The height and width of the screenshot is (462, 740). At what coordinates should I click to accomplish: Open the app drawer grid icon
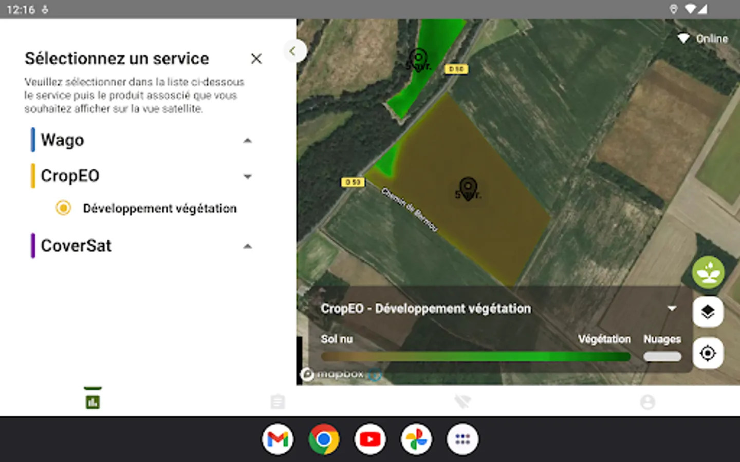click(462, 439)
